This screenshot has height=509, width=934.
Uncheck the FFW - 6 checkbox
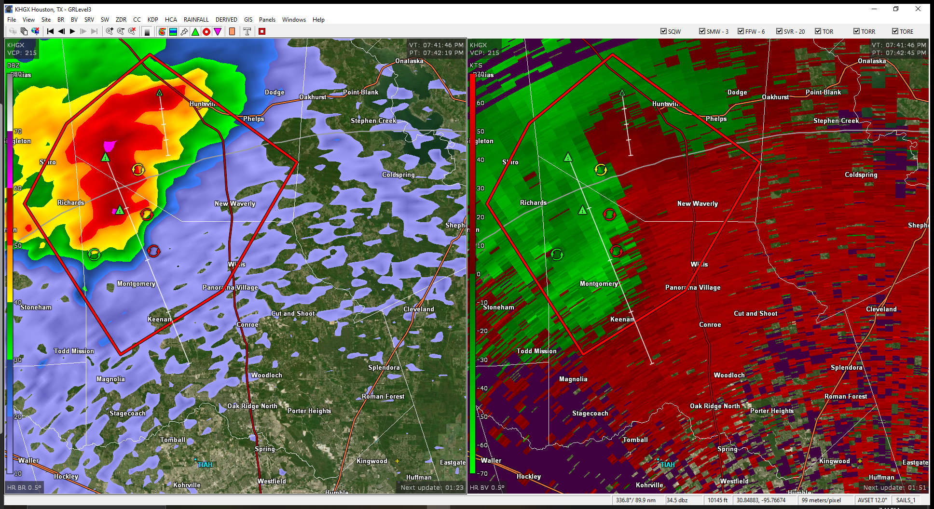741,31
